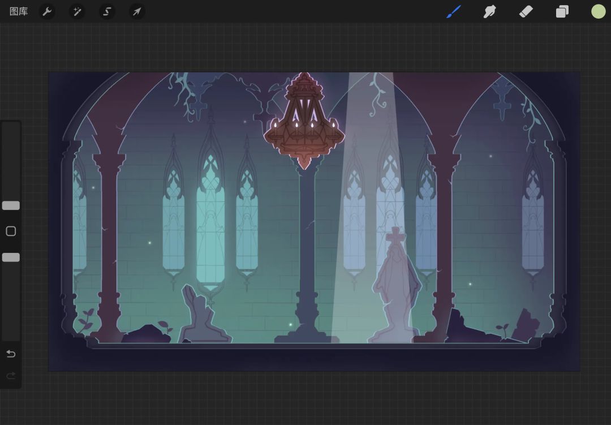611x425 pixels.
Task: Select the Eraser tool
Action: (526, 12)
